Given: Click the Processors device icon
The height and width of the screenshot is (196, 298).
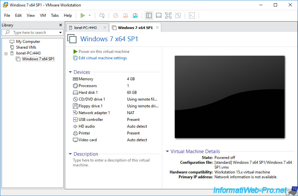Looking at the screenshot, I should (75, 86).
